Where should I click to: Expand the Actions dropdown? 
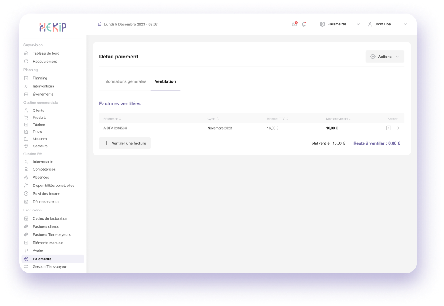385,57
